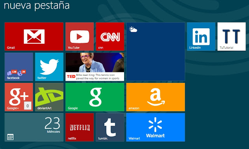Open the Walmart tile
The image size is (249, 149).
(156, 127)
